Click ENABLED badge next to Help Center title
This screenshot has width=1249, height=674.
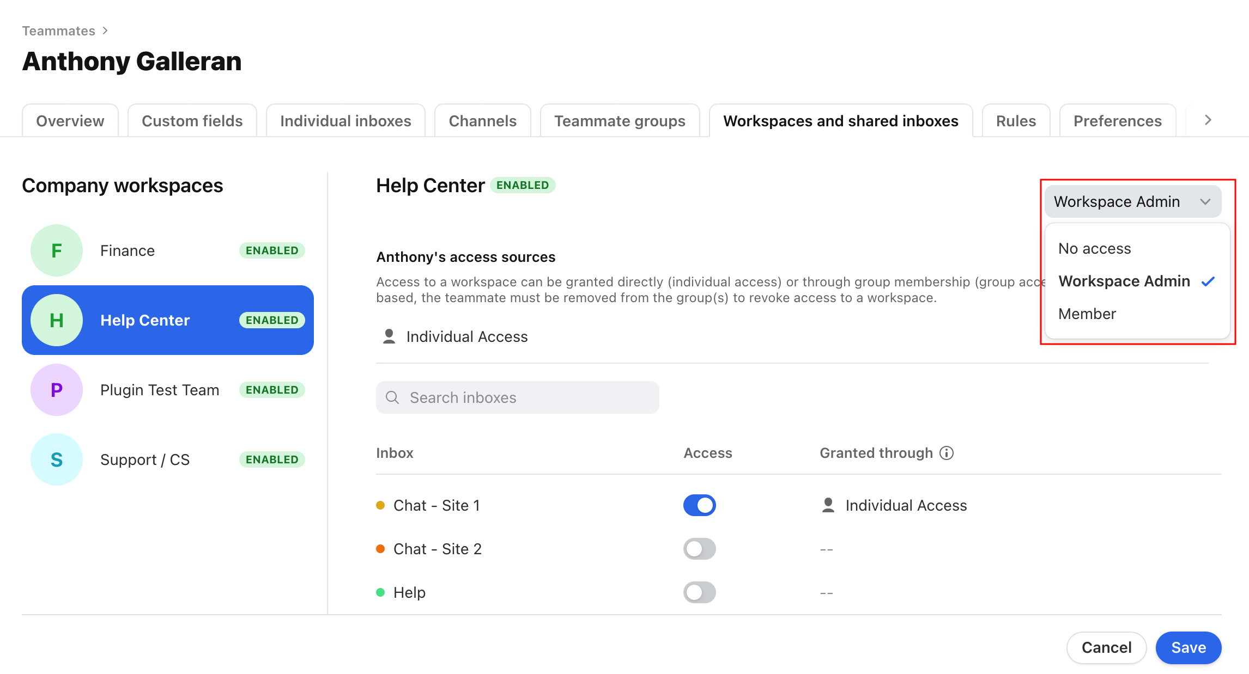pyautogui.click(x=523, y=185)
